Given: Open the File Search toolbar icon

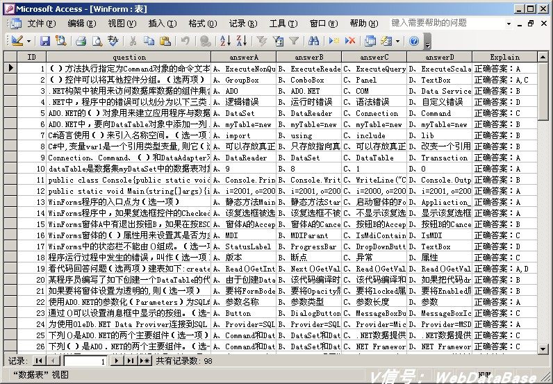Looking at the screenshot, I should tap(61, 41).
